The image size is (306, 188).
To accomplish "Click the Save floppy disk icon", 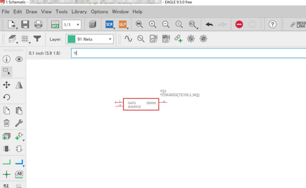I will (x=25, y=24).
